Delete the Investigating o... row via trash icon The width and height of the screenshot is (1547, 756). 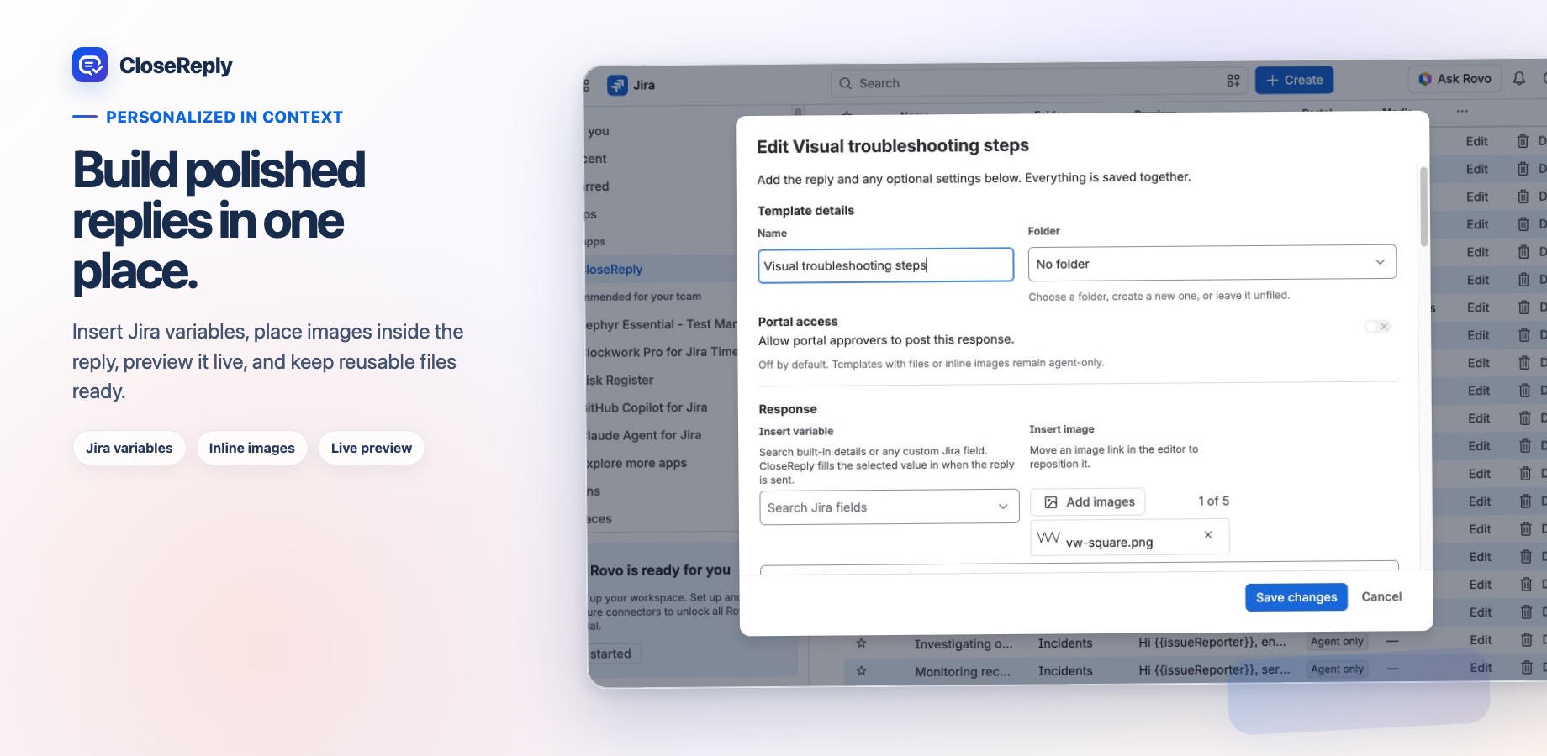pos(1526,640)
